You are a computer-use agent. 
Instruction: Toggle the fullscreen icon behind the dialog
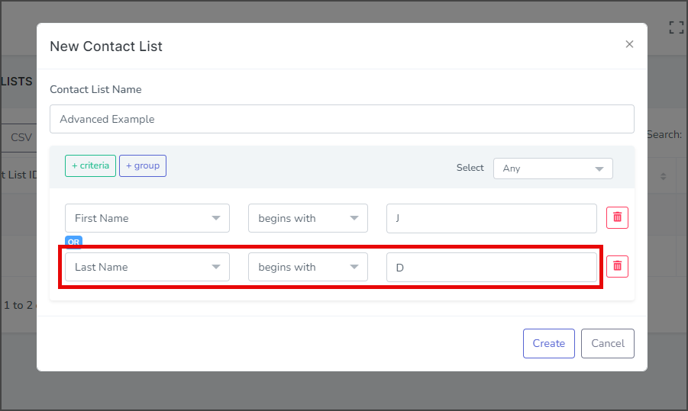click(676, 27)
